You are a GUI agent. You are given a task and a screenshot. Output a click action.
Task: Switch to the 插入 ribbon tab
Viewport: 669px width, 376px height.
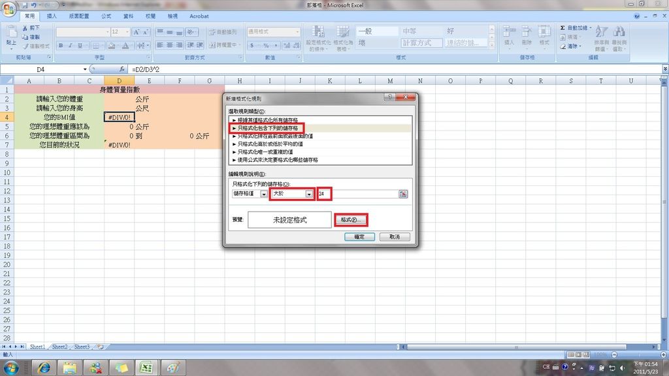pos(52,16)
